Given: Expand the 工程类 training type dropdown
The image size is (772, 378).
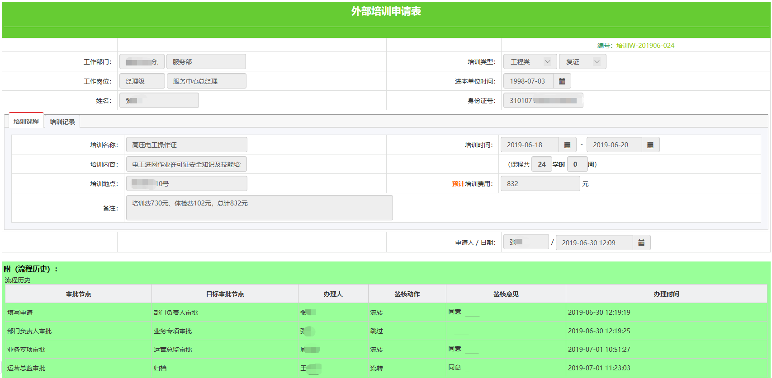Looking at the screenshot, I should 530,62.
